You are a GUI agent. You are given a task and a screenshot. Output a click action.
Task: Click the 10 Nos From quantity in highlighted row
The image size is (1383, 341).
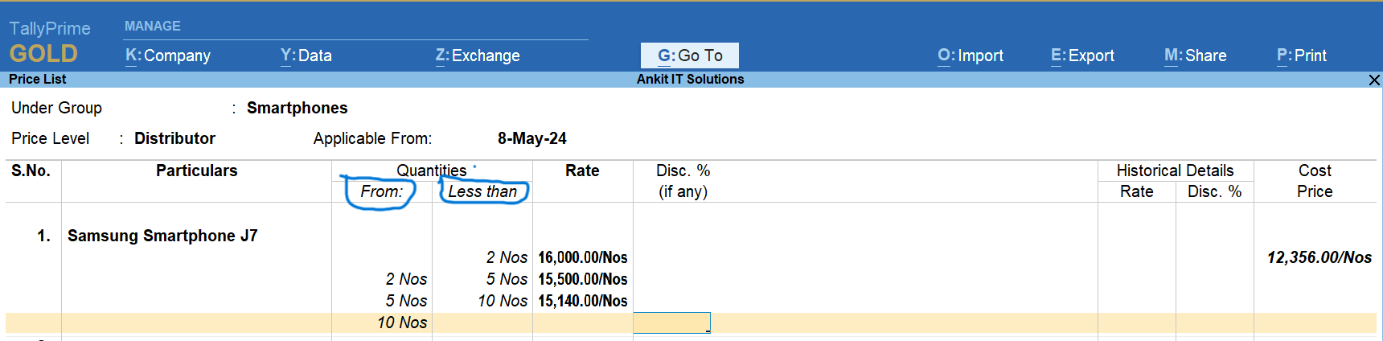point(402,323)
